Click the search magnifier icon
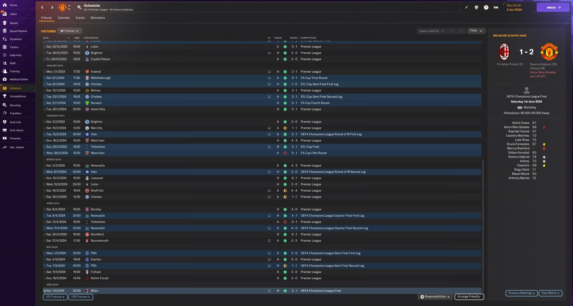 (79, 8)
